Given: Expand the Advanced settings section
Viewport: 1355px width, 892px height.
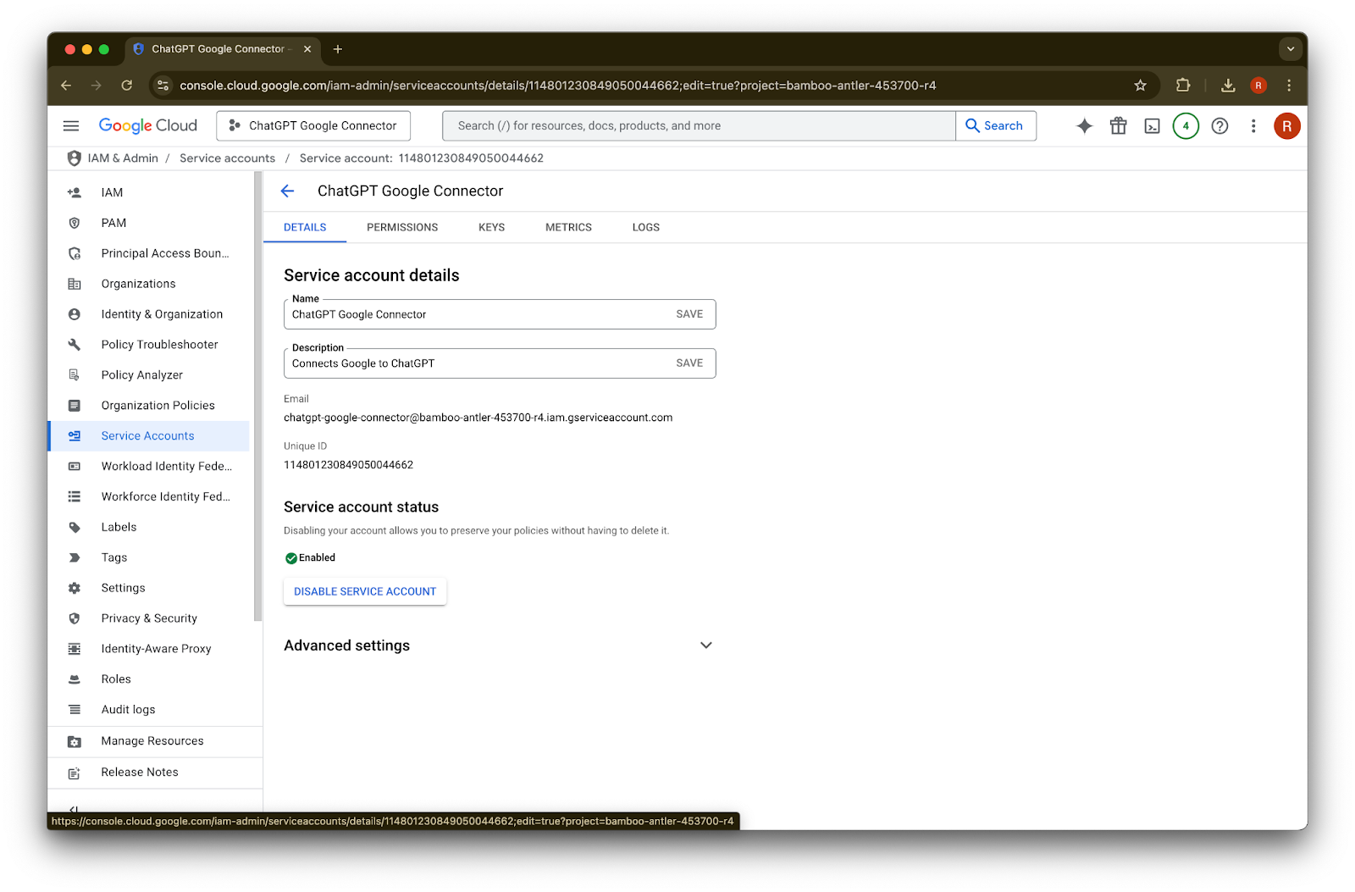Looking at the screenshot, I should pyautogui.click(x=706, y=645).
